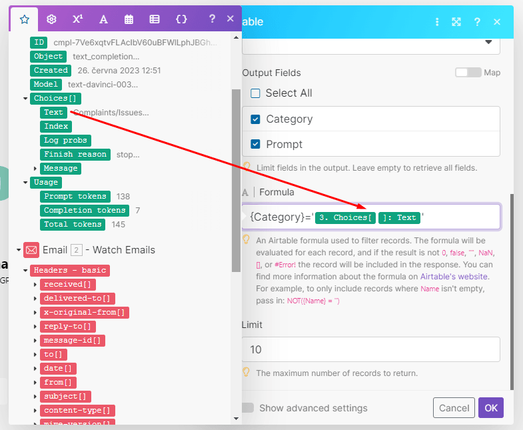Screen dimensions: 523x430
Task: Expand the received[] header item
Action: (35, 285)
